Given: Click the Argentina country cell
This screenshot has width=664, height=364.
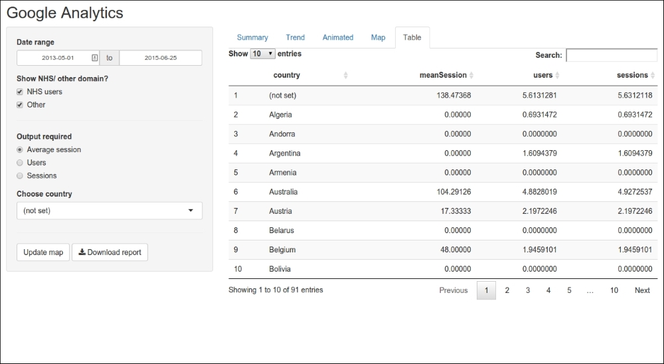Looking at the screenshot, I should coord(285,153).
